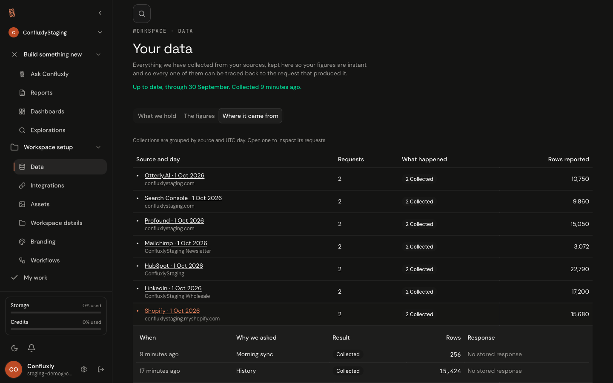Expand the Profound row triangle
This screenshot has width=613, height=383.
click(x=137, y=221)
